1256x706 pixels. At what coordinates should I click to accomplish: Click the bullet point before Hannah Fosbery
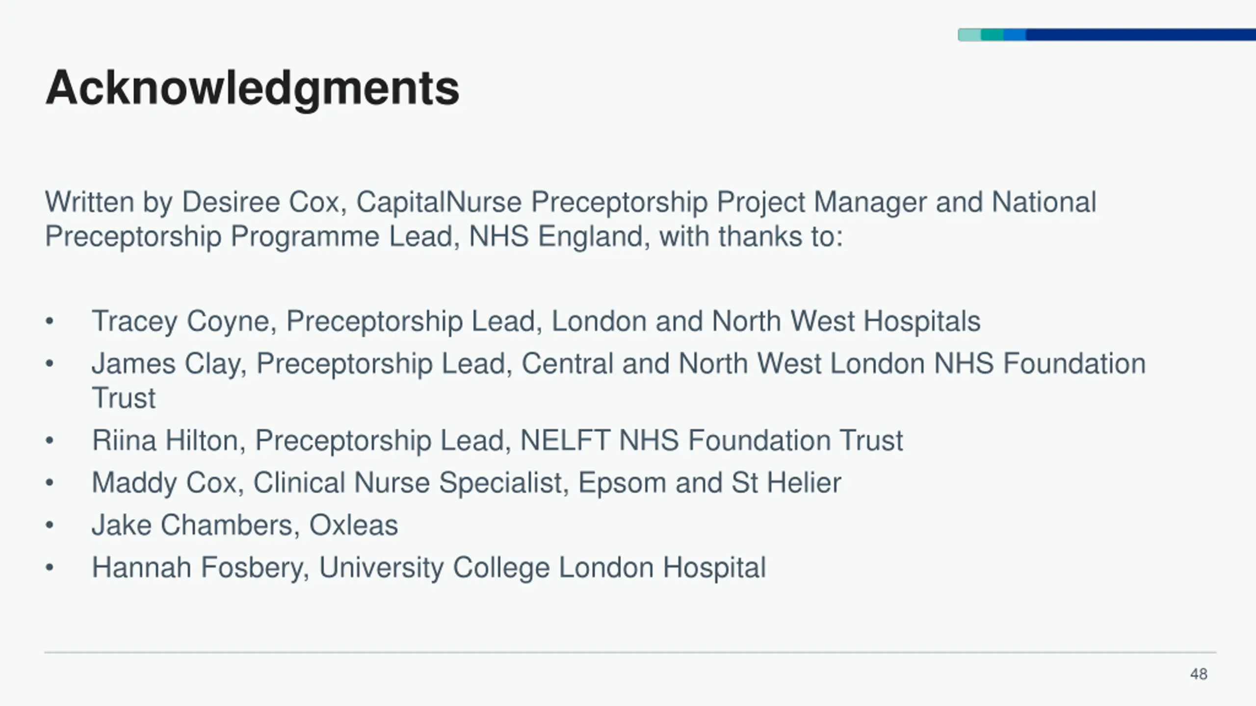pyautogui.click(x=49, y=568)
